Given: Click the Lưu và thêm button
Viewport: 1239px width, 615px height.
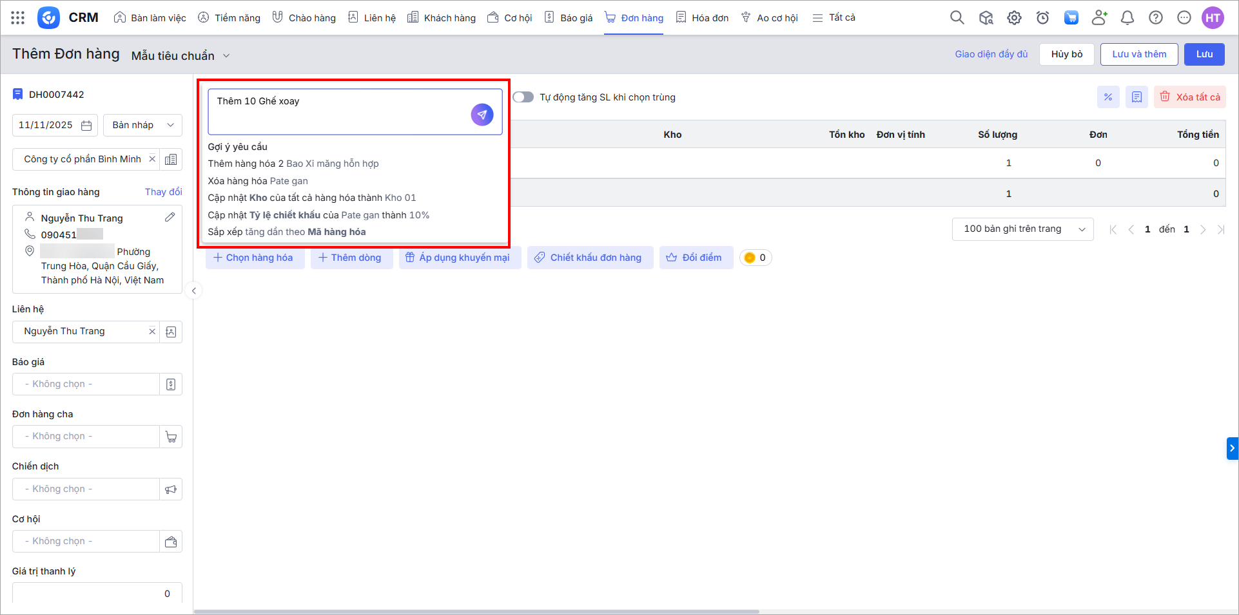Looking at the screenshot, I should 1138,54.
